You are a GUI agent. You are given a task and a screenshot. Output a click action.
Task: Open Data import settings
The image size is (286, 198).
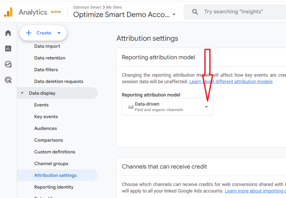(x=47, y=46)
